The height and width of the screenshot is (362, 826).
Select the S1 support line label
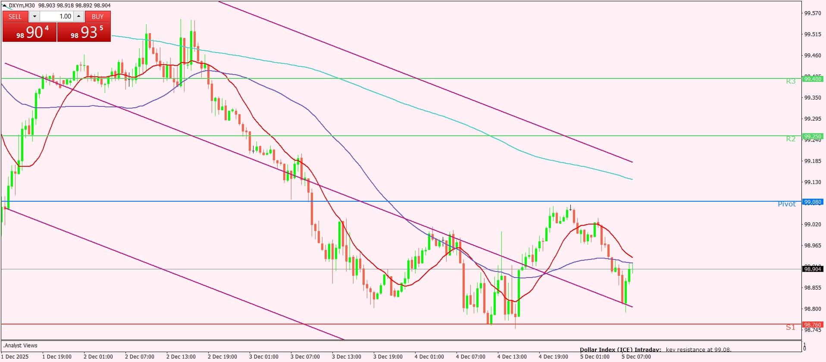[x=790, y=327]
